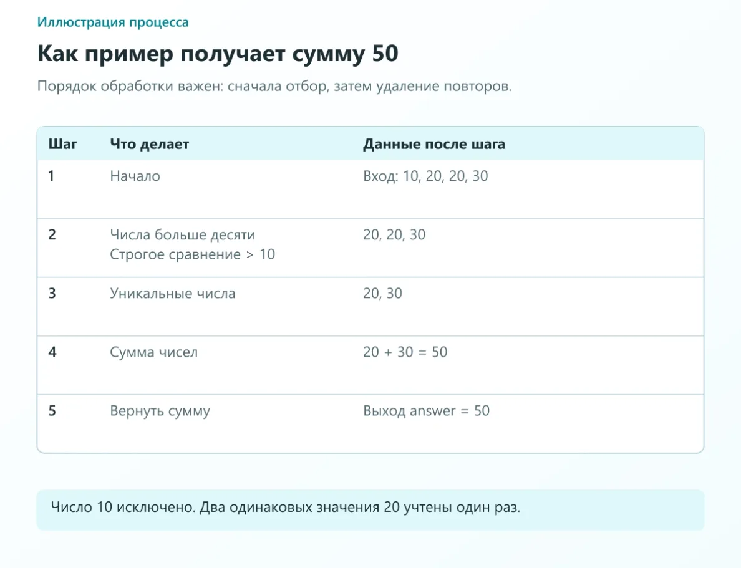
Task: Click the note 'Число 10 исключено'
Action: (123, 508)
